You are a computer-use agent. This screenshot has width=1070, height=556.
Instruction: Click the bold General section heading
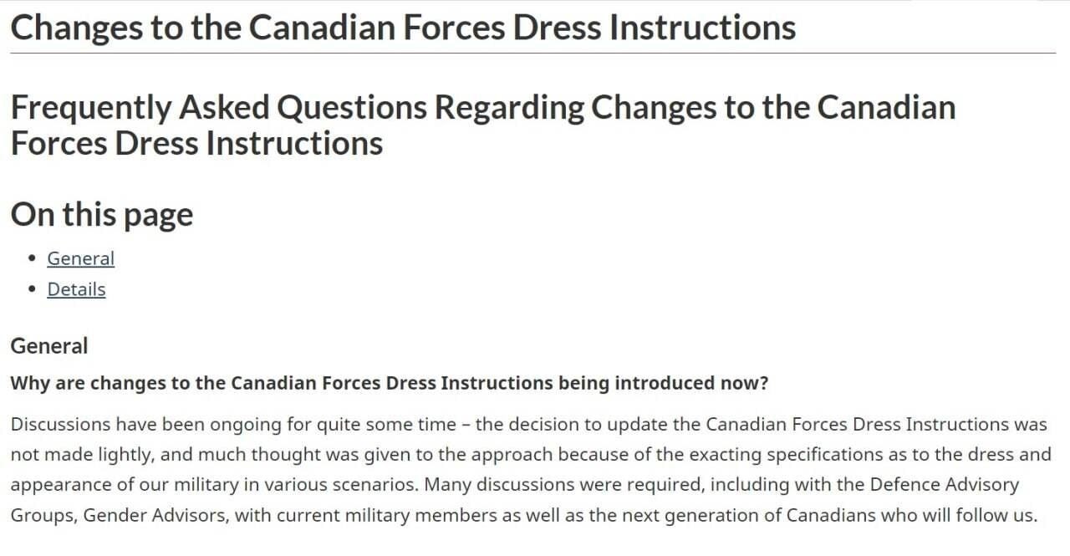point(48,346)
